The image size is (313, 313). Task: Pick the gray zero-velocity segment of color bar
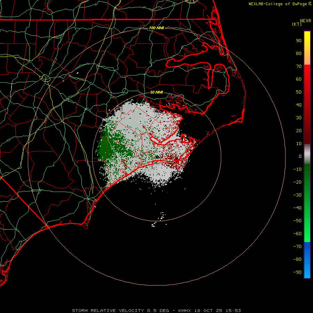(x=307, y=154)
